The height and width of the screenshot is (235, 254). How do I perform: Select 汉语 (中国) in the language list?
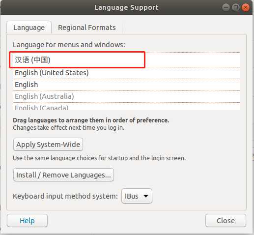[126, 59]
